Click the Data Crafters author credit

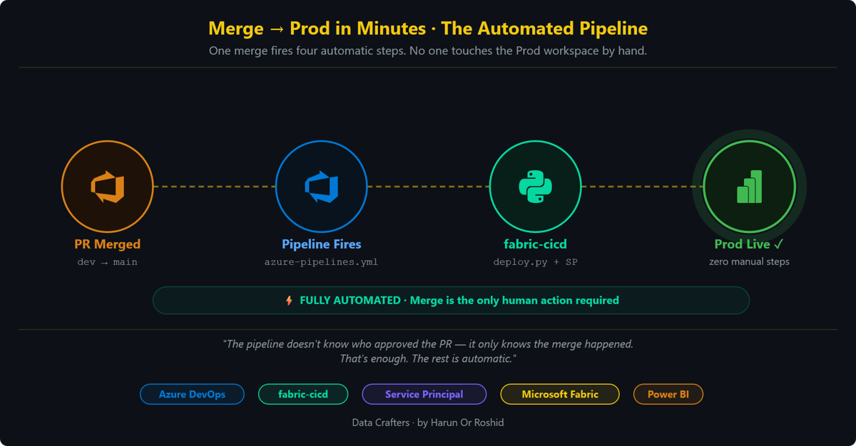(428, 422)
